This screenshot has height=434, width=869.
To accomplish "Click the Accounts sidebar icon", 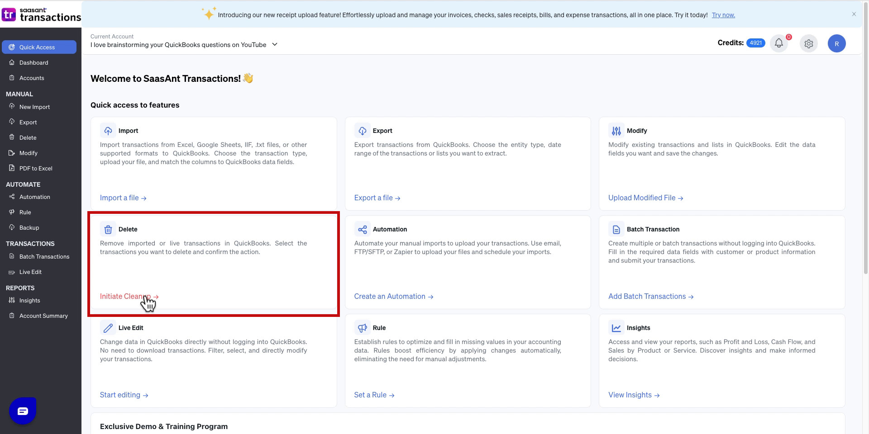I will pyautogui.click(x=12, y=78).
